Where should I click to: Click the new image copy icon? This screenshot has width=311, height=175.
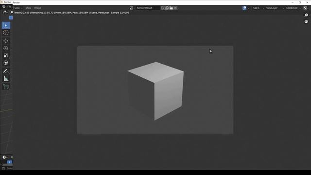click(167, 8)
